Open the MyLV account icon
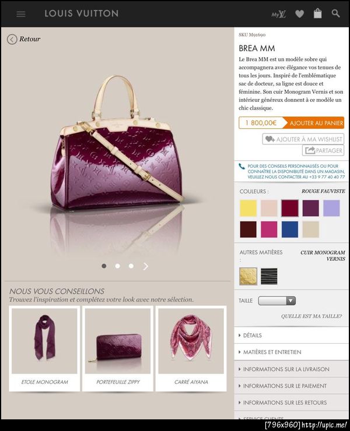 click(x=278, y=14)
